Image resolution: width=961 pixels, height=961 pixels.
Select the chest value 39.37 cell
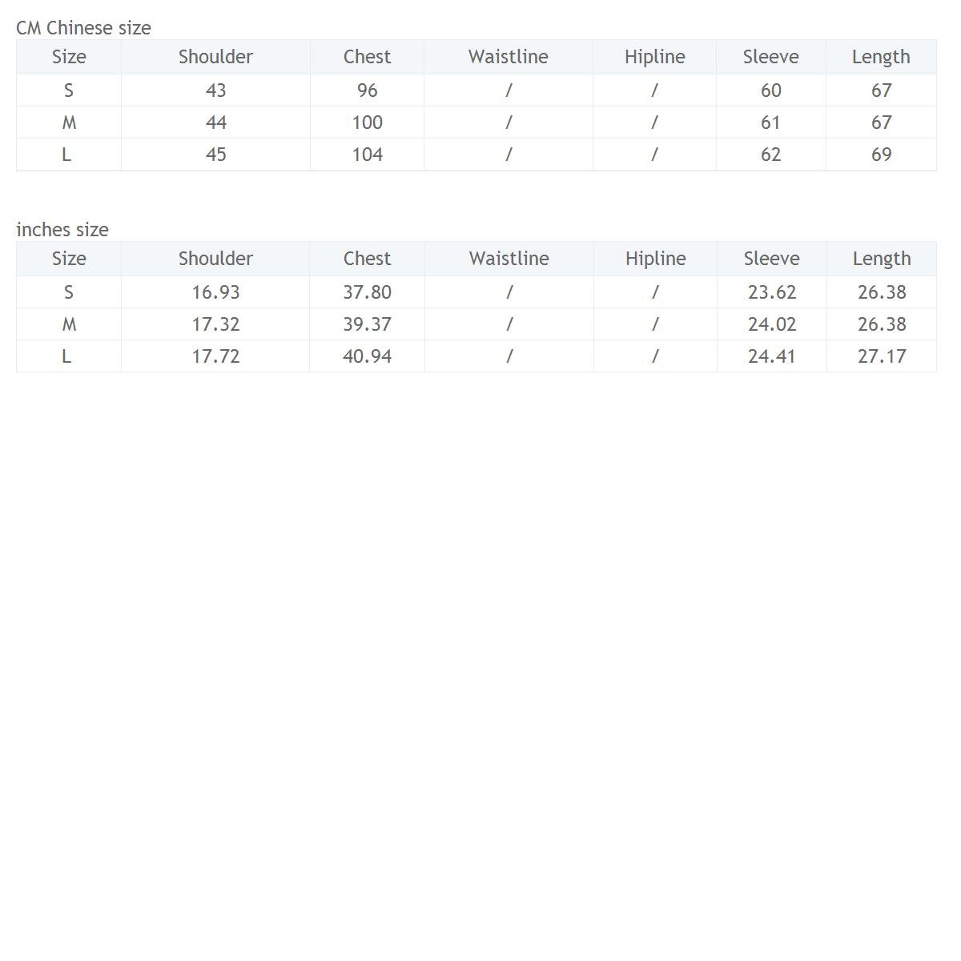[x=367, y=324]
